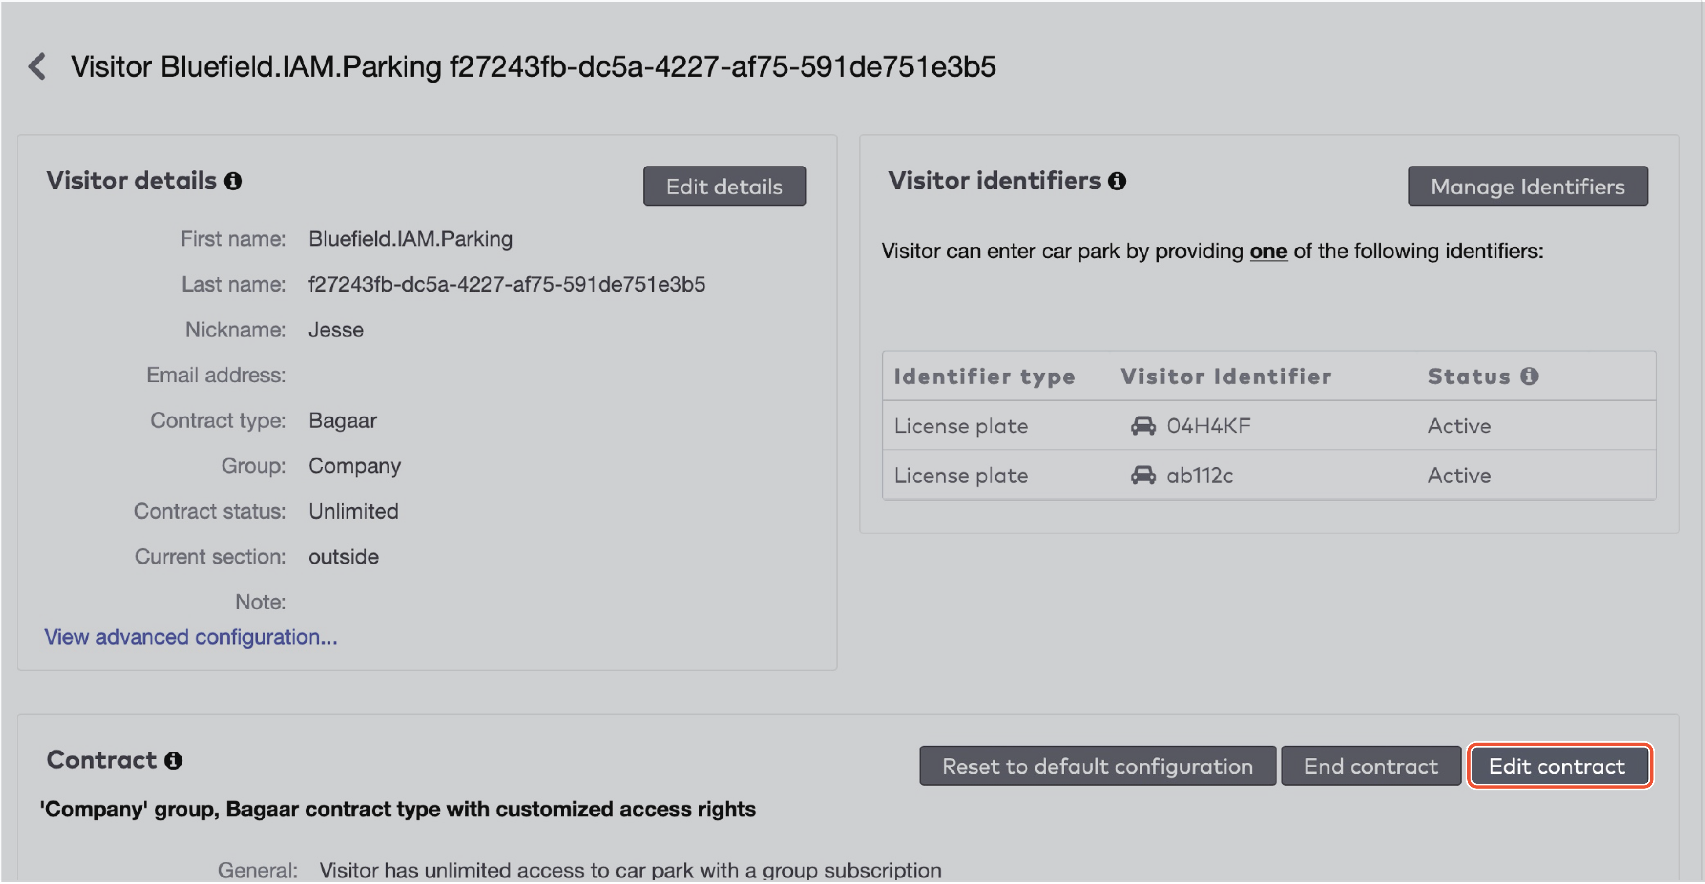1705x884 pixels.
Task: Expand View advanced configuration
Action: click(x=190, y=636)
